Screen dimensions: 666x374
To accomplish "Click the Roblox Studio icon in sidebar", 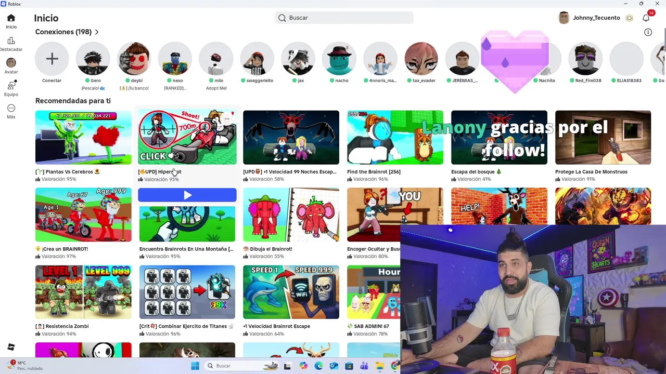I will coord(11,347).
